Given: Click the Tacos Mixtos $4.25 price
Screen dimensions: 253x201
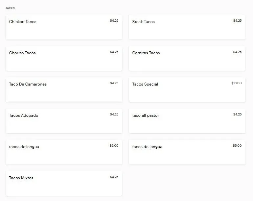Looking at the screenshot, I should [114, 177].
